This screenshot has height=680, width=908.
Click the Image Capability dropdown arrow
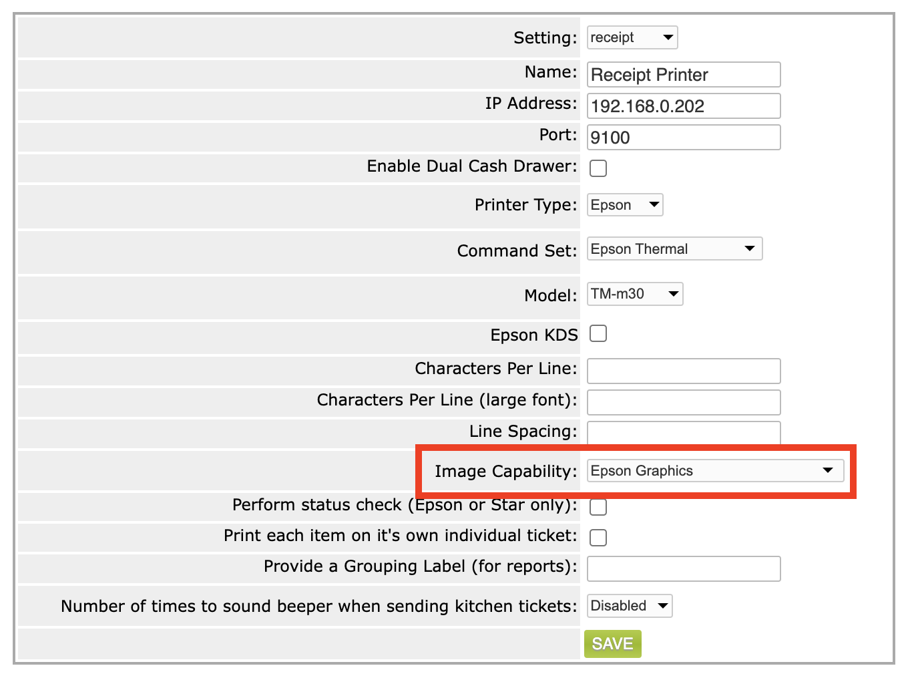coord(828,471)
